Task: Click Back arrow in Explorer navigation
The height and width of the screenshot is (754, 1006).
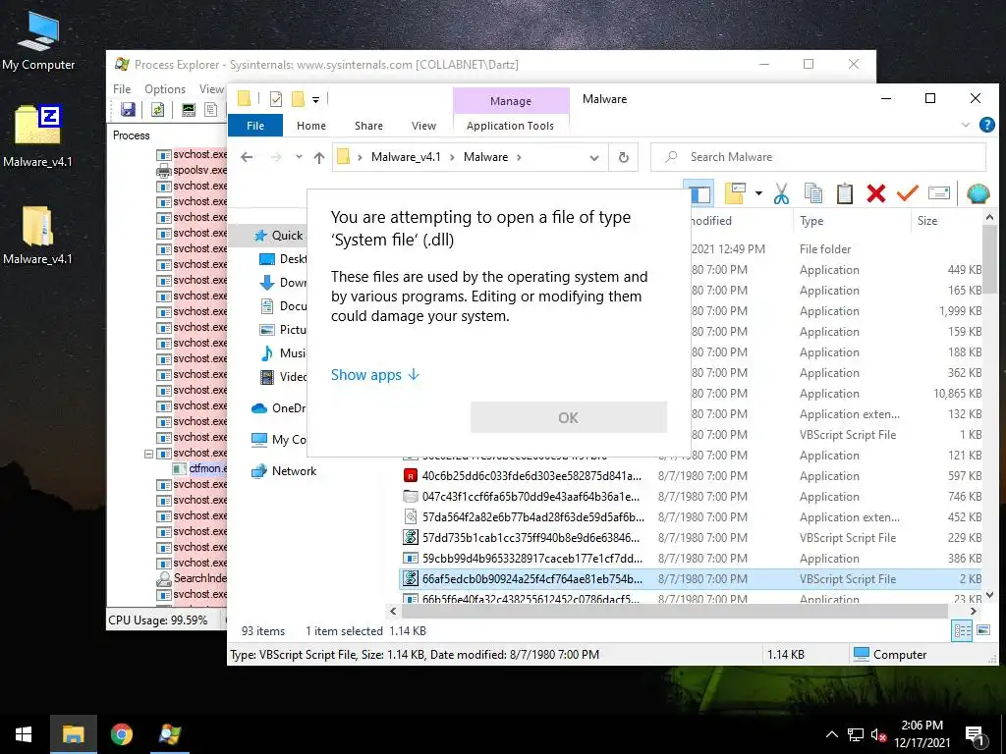Action: 247,157
